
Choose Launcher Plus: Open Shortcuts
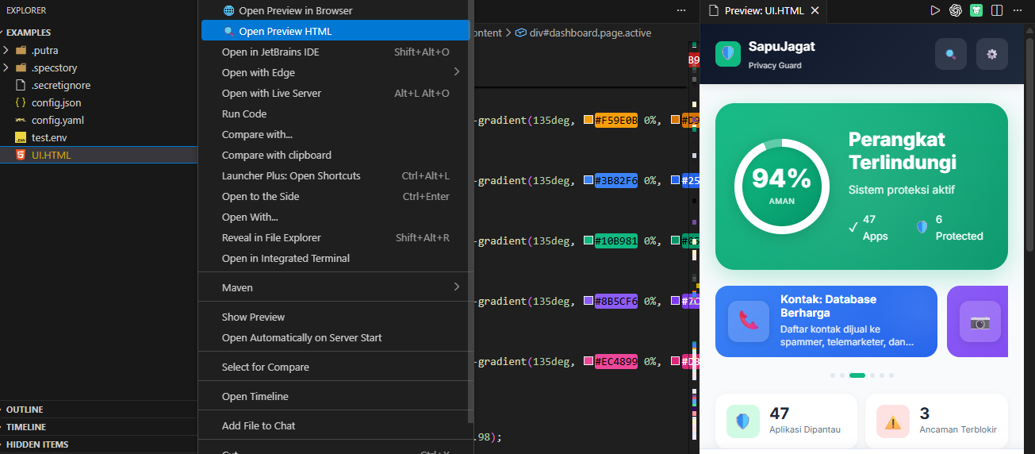[x=335, y=175]
